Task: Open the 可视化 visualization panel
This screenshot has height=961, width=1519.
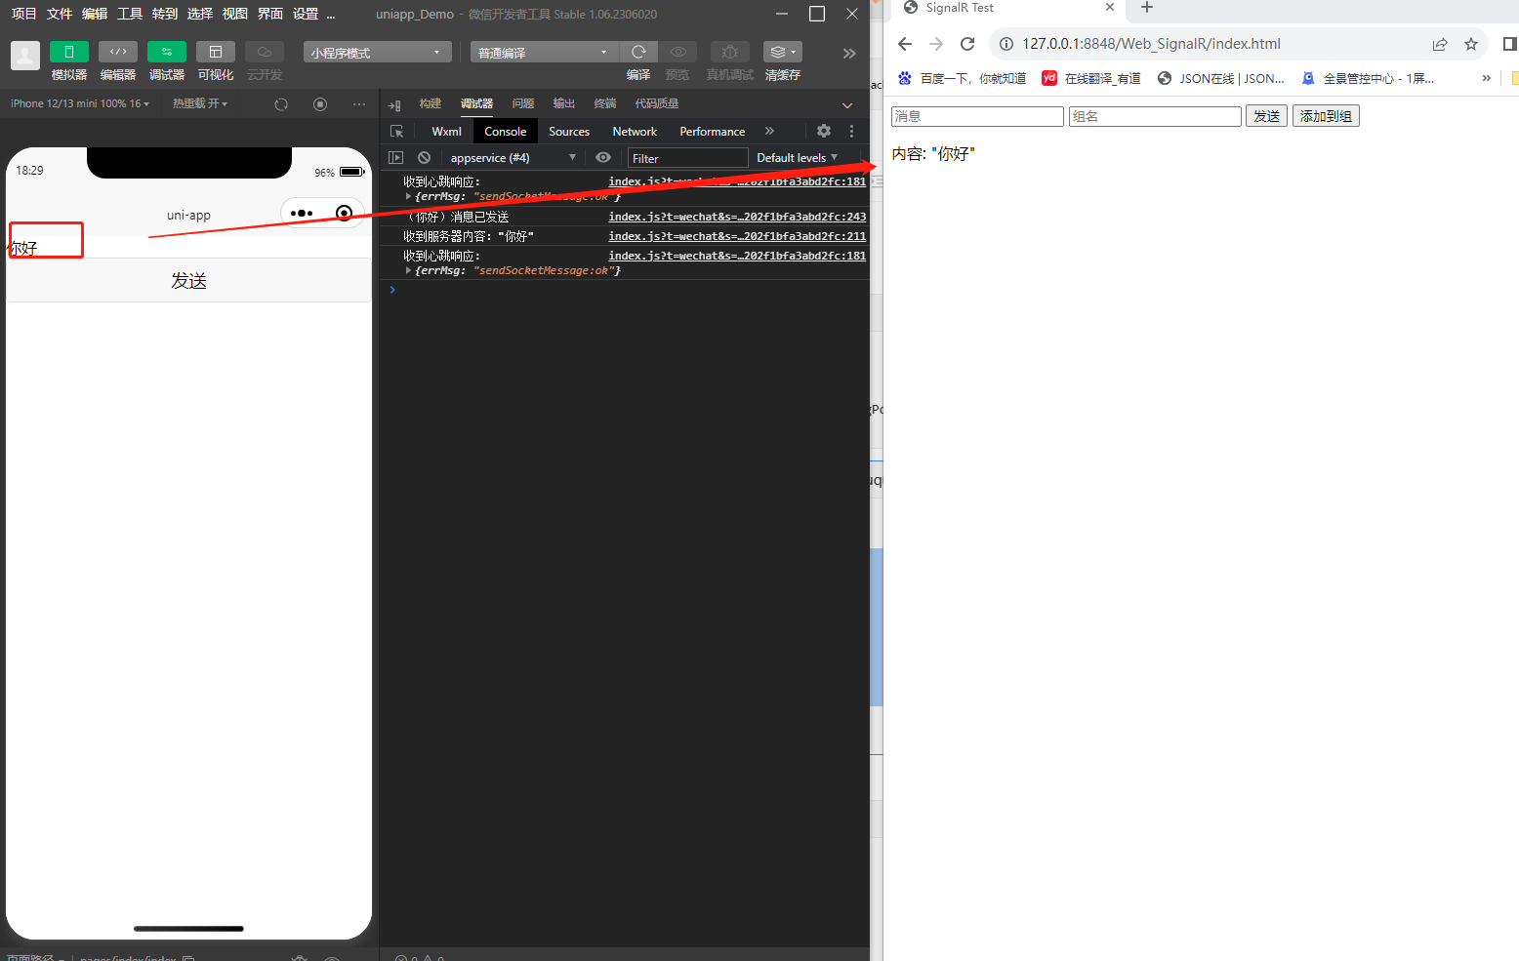Action: click(215, 60)
